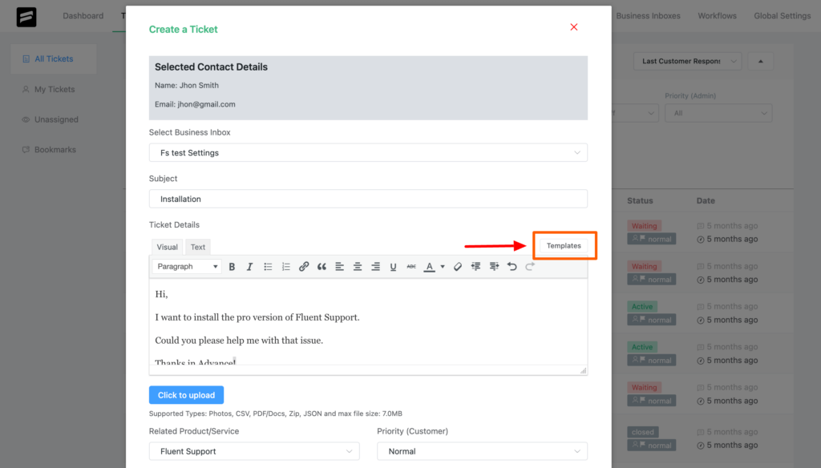821x468 pixels.
Task: Insert a hyperlink in the editor
Action: [304, 264]
